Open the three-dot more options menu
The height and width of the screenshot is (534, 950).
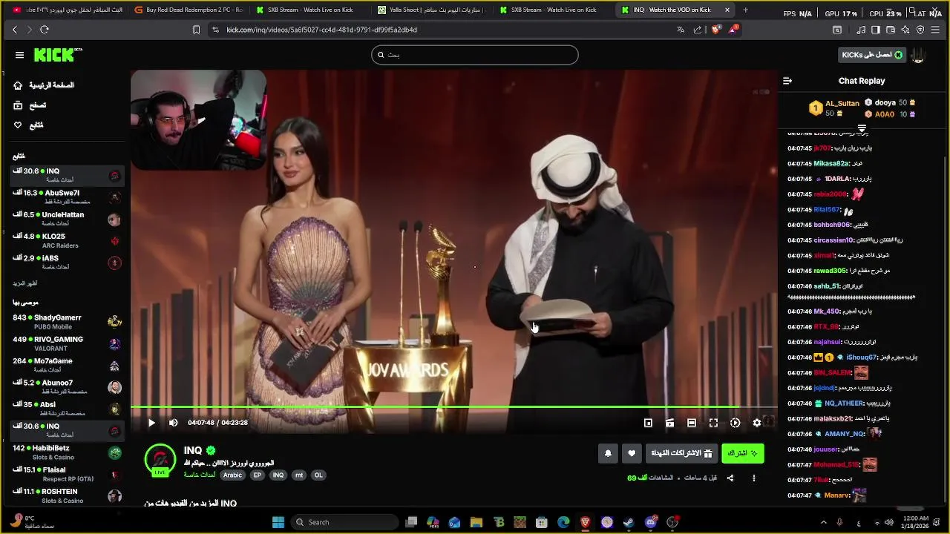[754, 478]
